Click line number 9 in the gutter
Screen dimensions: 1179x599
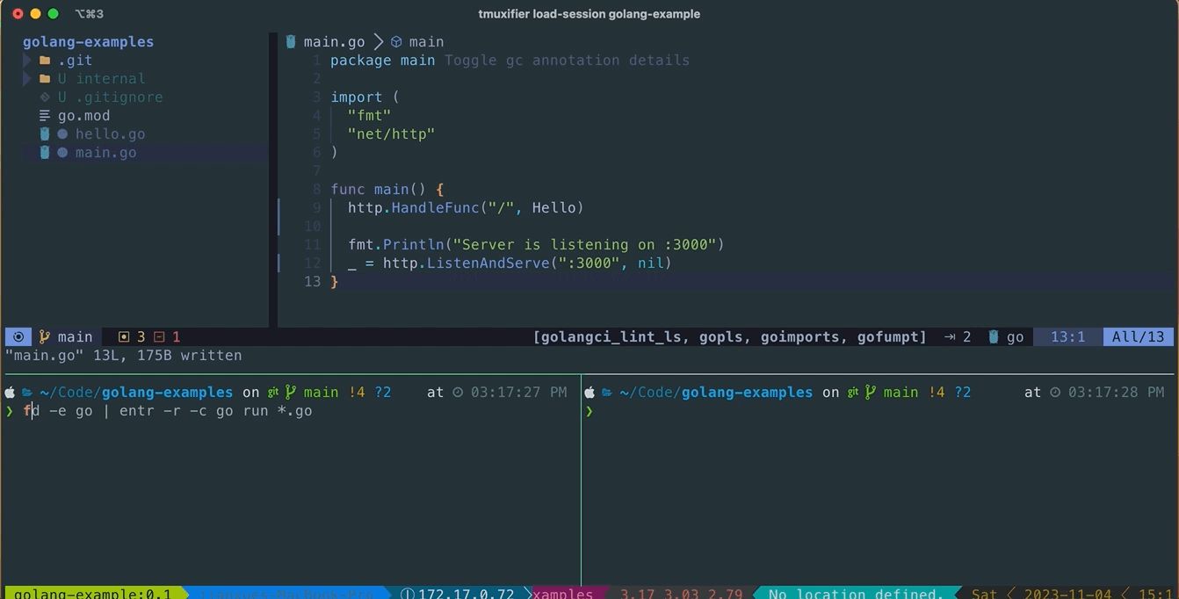[x=316, y=208]
